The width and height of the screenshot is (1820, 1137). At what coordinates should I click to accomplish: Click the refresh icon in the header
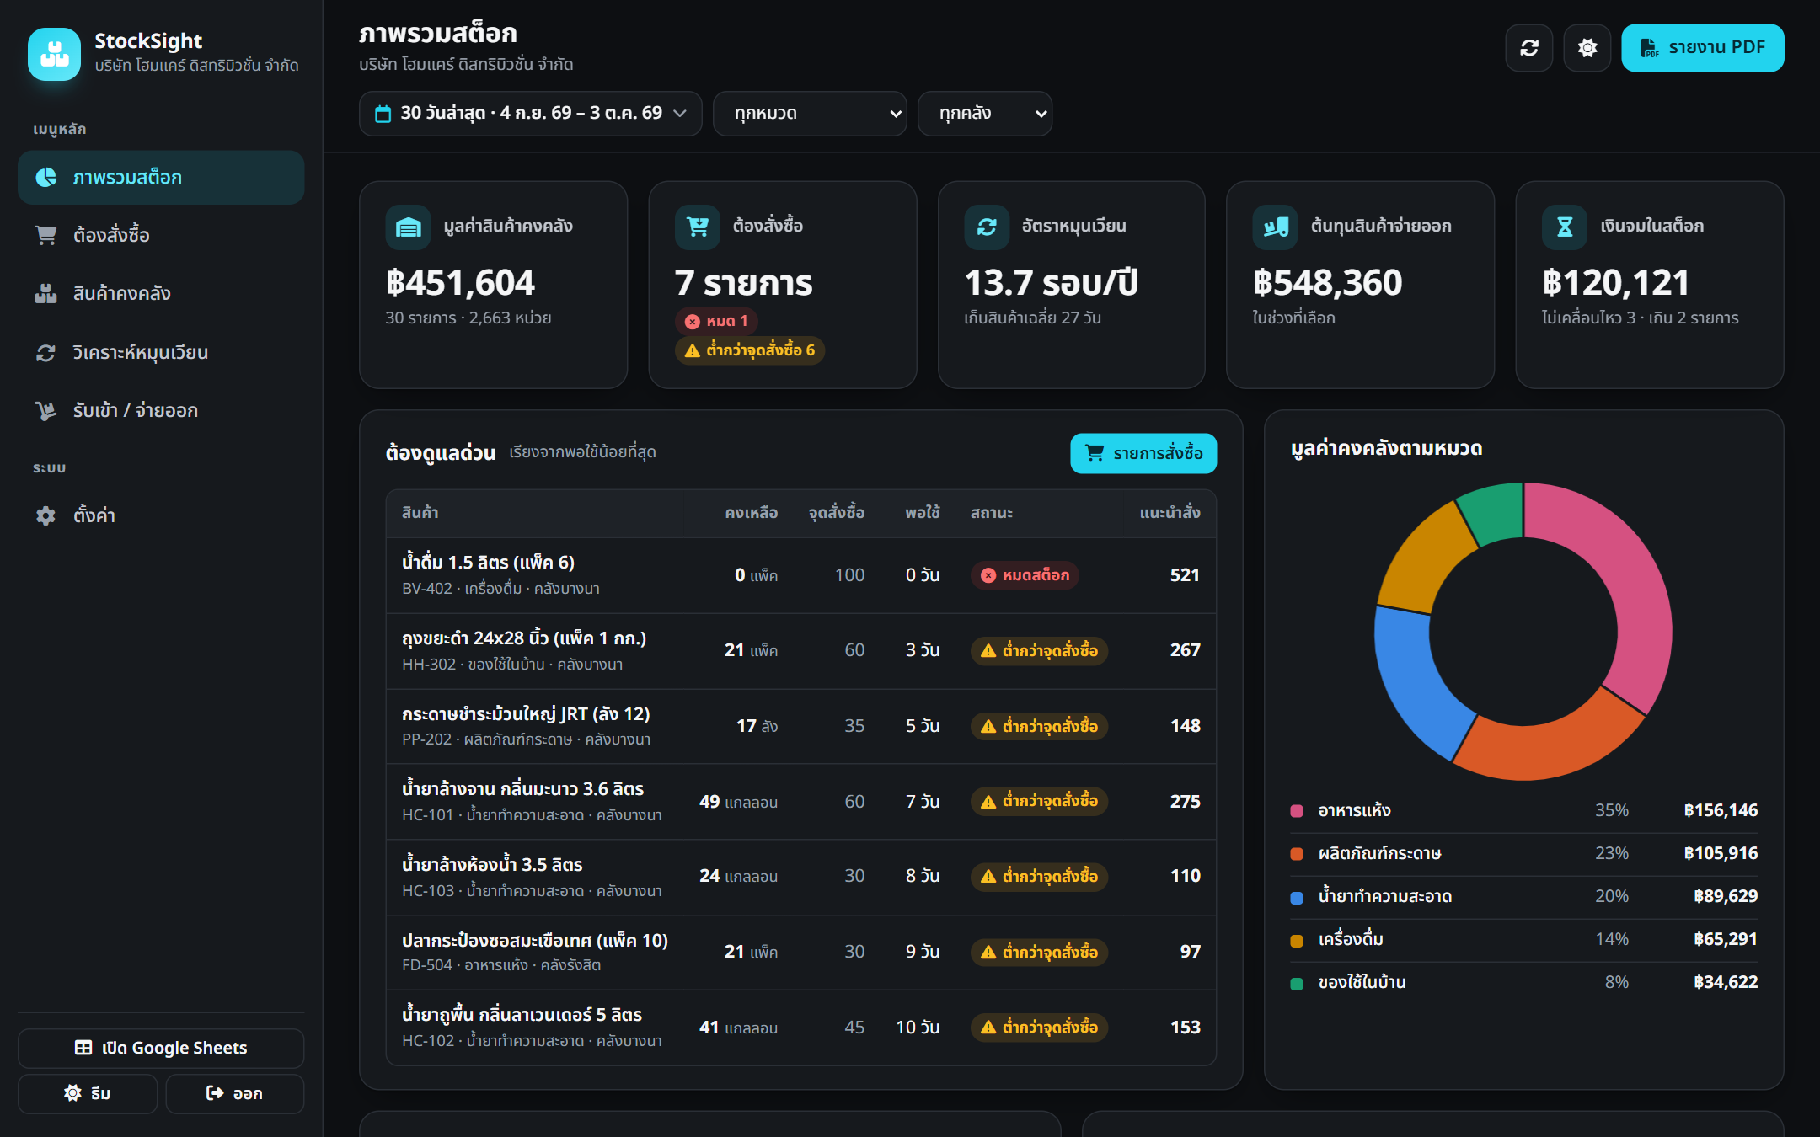tap(1529, 48)
